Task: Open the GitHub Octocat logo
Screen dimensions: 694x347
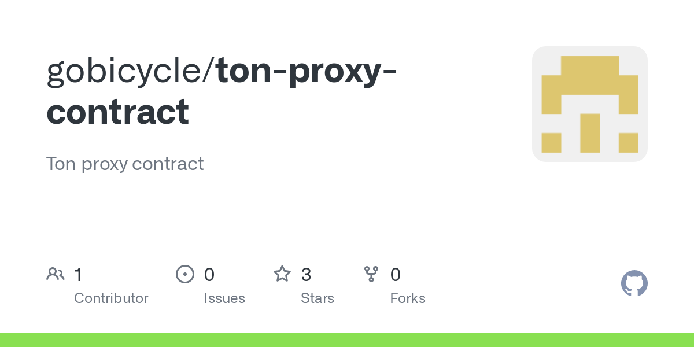Action: (634, 283)
